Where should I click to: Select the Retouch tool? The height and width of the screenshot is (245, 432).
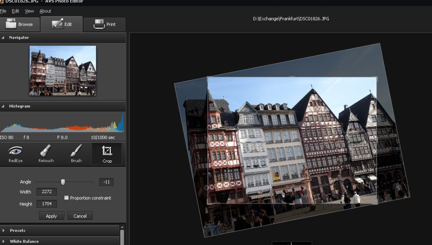coord(46,154)
